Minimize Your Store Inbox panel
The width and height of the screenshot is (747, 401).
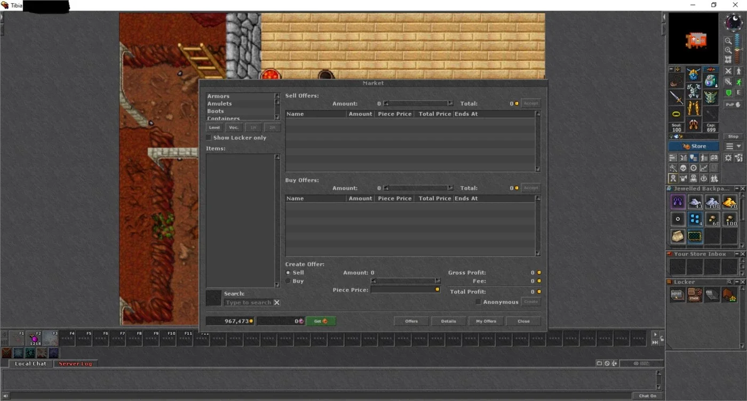[736, 254]
